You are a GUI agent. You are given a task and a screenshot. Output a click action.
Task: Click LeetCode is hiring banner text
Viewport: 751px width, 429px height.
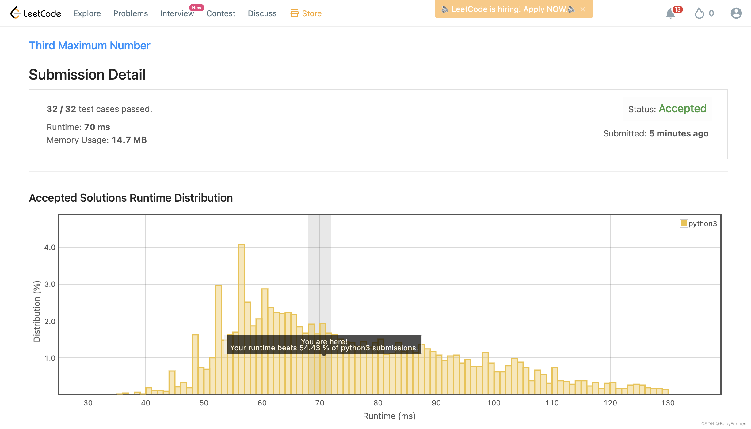coord(509,9)
